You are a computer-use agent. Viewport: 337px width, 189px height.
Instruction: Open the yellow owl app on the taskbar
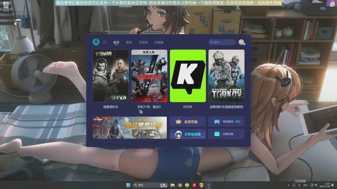[201, 185]
